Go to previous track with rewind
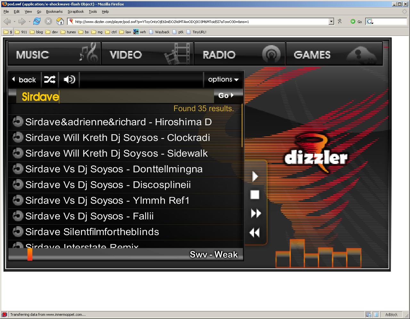This screenshot has height=319, width=410. pos(255,233)
